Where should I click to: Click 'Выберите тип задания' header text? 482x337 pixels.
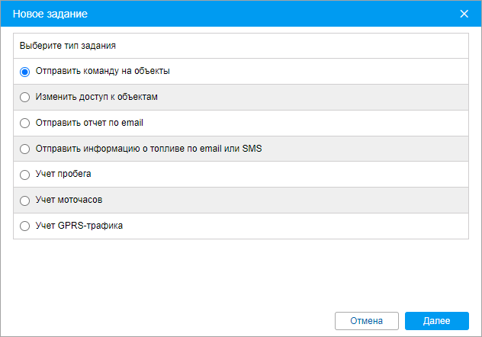[x=68, y=46]
